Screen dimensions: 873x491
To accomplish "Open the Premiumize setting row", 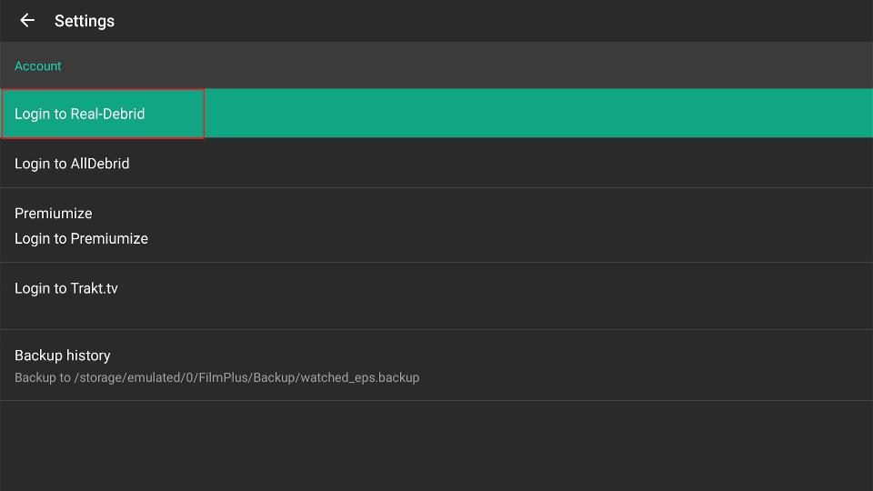I will (x=436, y=225).
